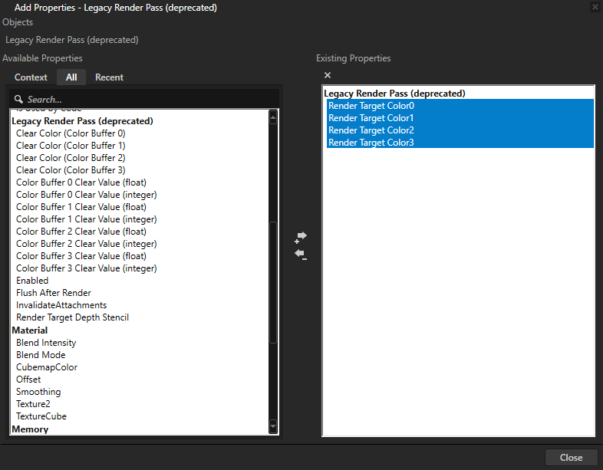The width and height of the screenshot is (603, 470).
Task: Select Render Target Depth Stencil property
Action: pyautogui.click(x=72, y=317)
